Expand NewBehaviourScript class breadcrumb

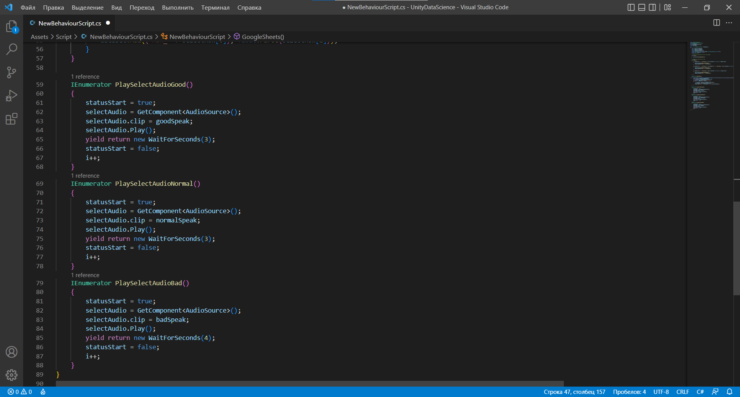coord(193,37)
